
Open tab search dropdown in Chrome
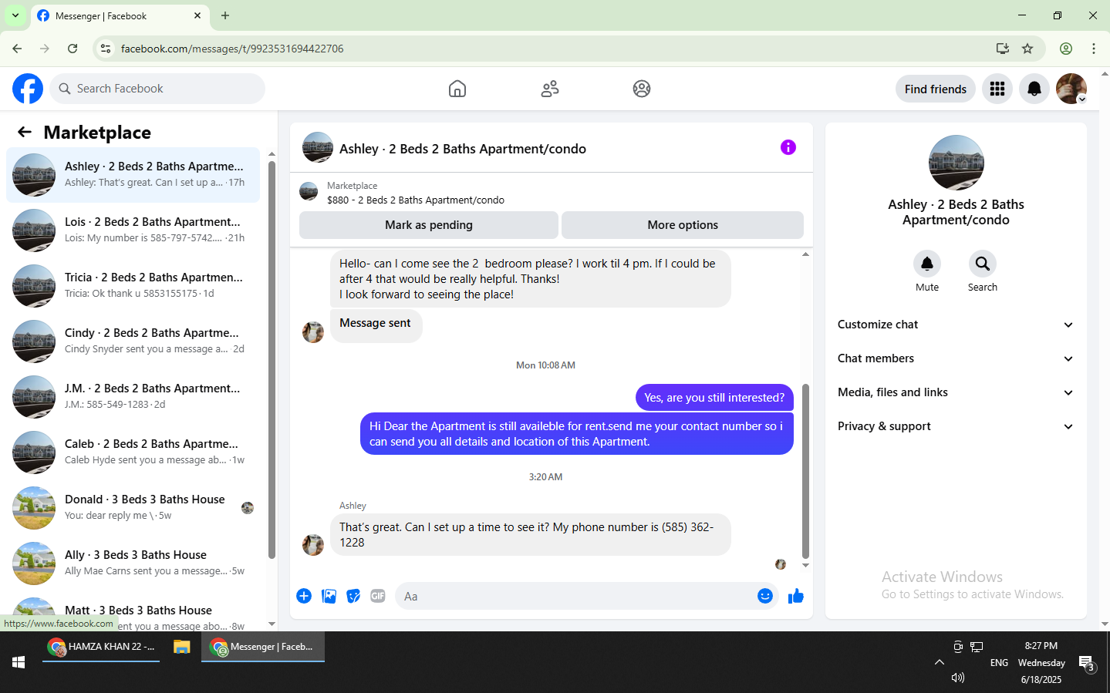[x=15, y=15]
